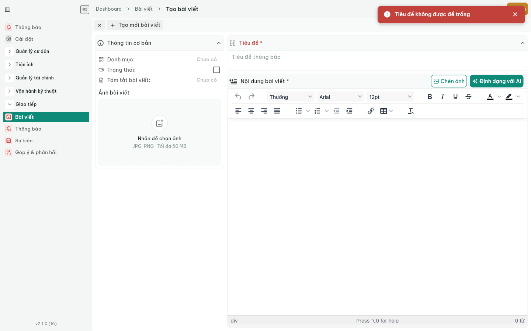Apply the highlight background color
The image size is (531, 331).
509,97
